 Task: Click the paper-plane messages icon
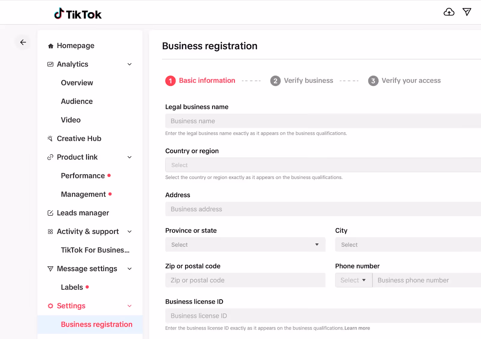pyautogui.click(x=467, y=12)
